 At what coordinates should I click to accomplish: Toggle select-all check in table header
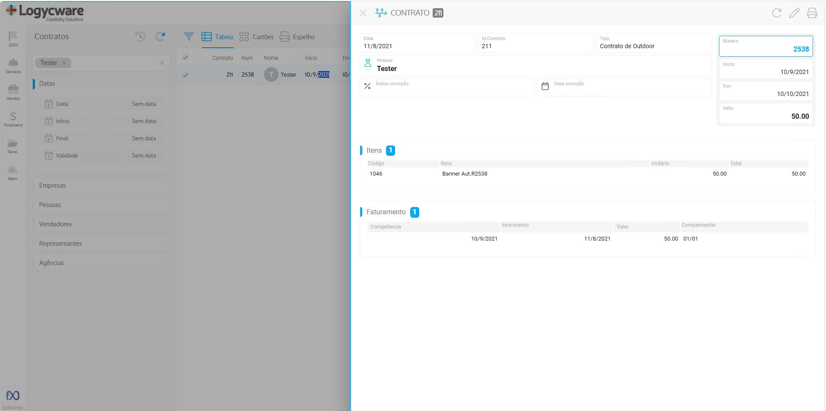[185, 58]
